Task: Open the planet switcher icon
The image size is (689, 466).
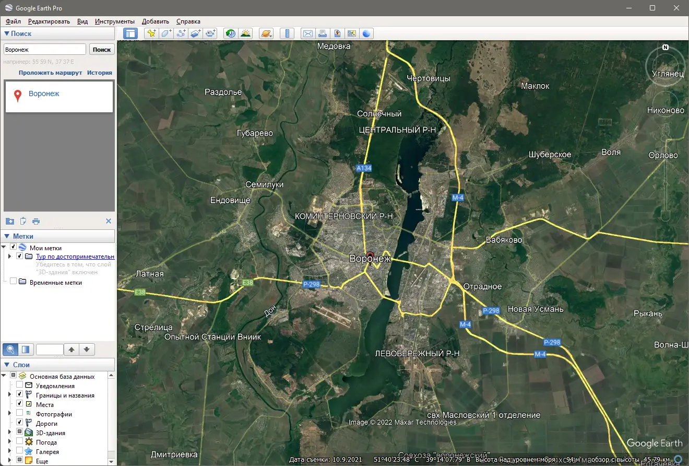Action: 266,33
